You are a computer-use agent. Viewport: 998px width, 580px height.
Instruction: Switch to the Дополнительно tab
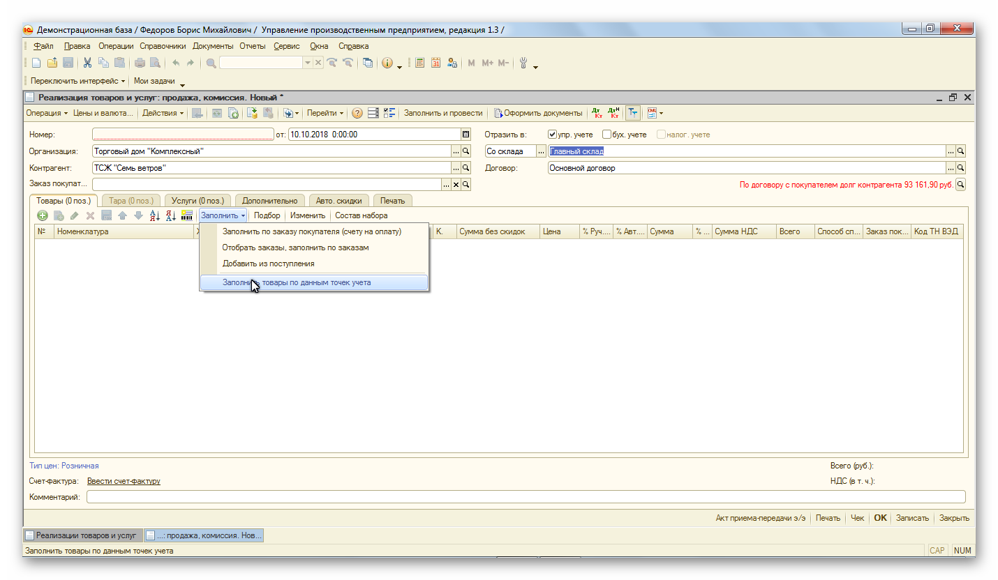(269, 201)
